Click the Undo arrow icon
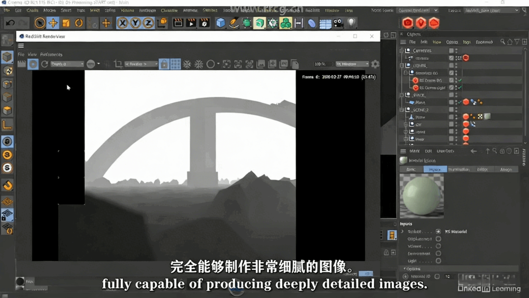The image size is (529, 298). click(10, 23)
